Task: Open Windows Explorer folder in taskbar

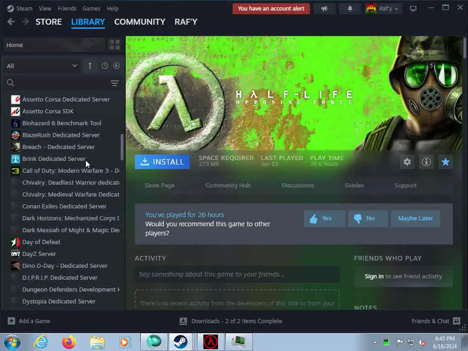Action: [x=97, y=342]
